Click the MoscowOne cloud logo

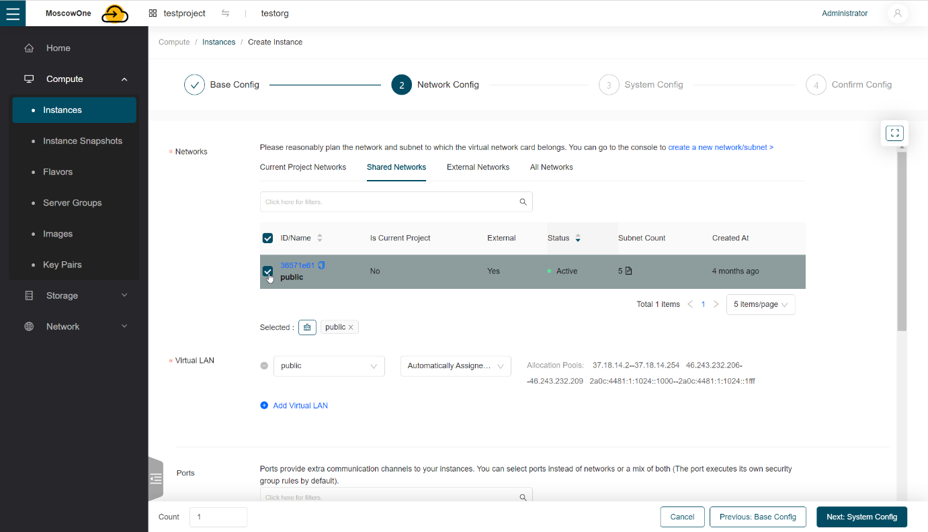coord(114,13)
